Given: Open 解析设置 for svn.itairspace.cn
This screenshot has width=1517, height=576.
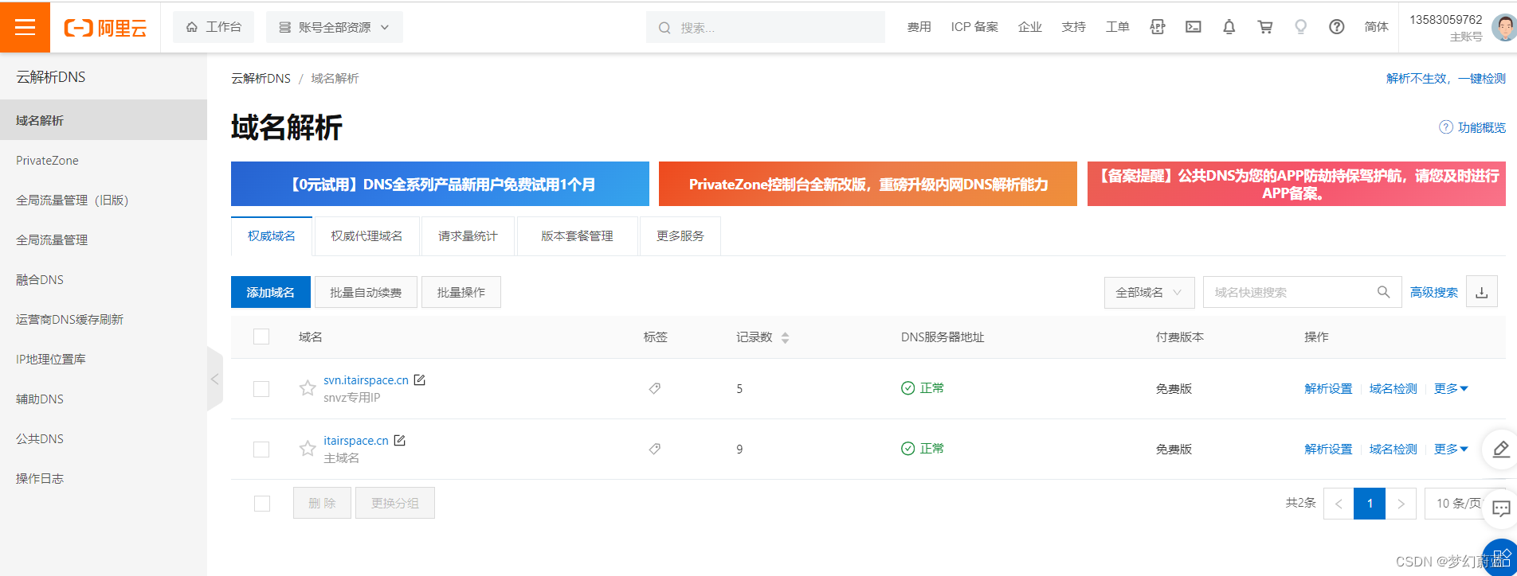Looking at the screenshot, I should (x=1328, y=388).
